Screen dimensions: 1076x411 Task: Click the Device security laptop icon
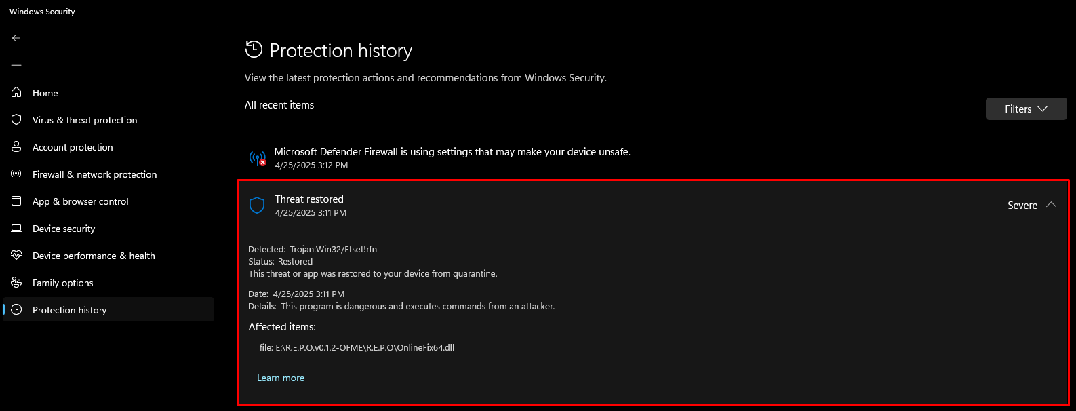(16, 229)
